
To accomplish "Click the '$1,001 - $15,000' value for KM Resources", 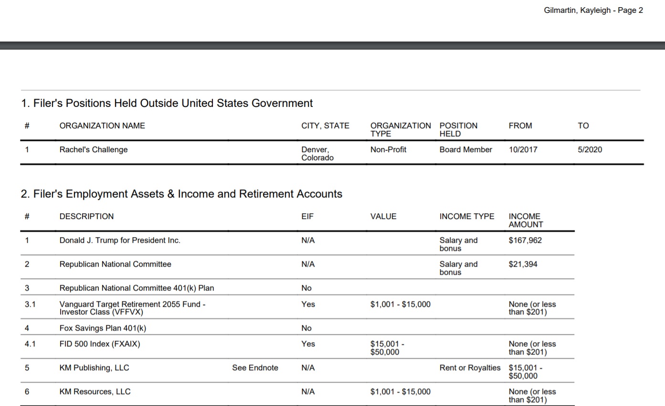I will (x=400, y=392).
